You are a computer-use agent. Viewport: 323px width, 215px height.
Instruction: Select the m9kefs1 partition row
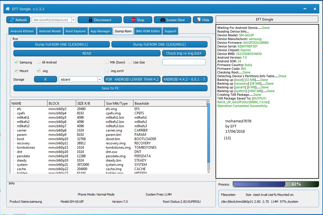(109, 118)
